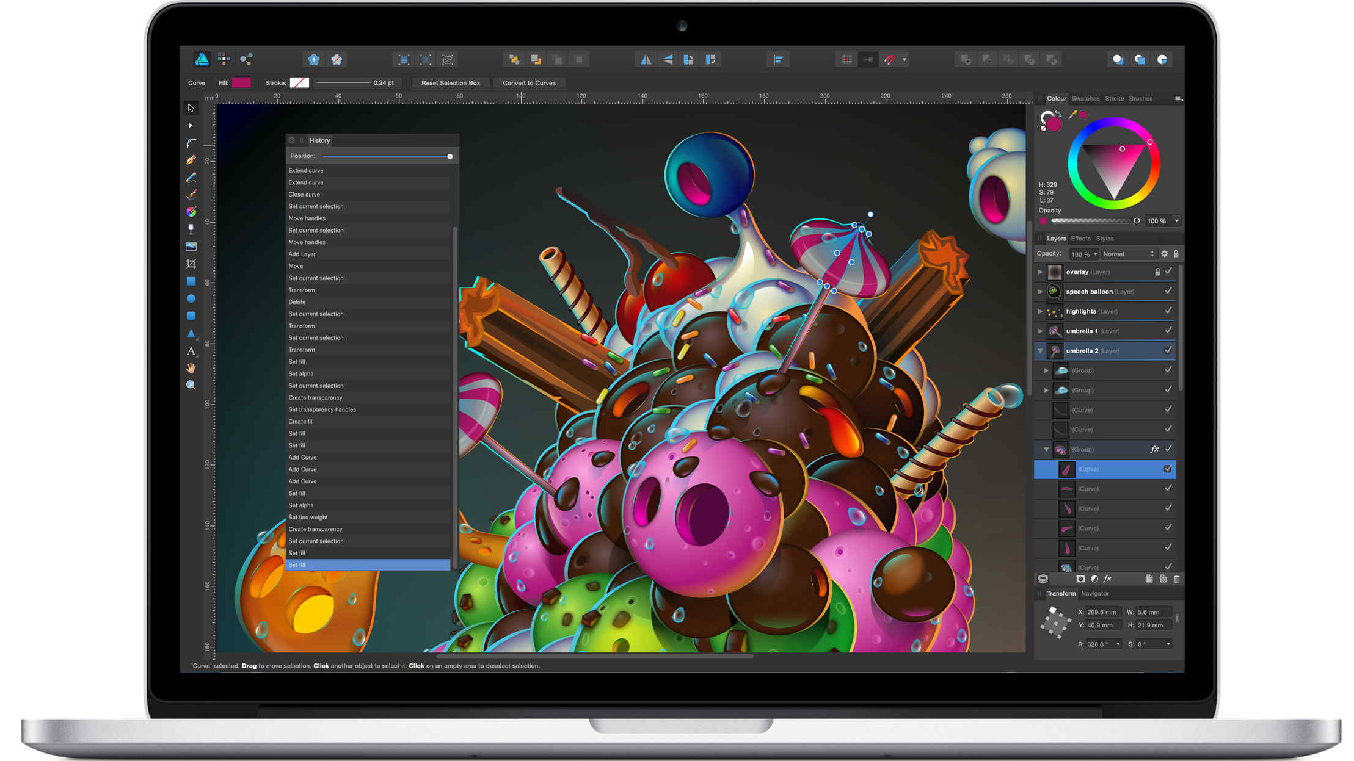Image resolution: width=1354 pixels, height=761 pixels.
Task: Toggle visibility of speech balloon layer
Action: pyautogui.click(x=1168, y=291)
